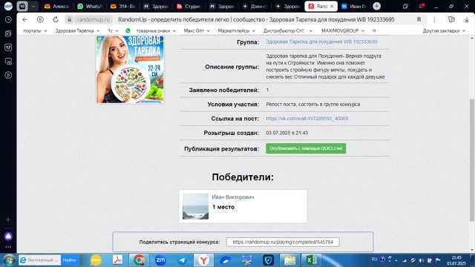Expand tab list chevron next to counter
The height and width of the screenshot is (267, 475).
(33, 6)
